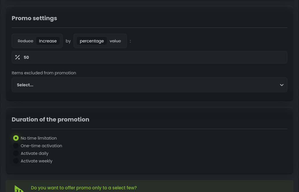Pick the Activate weekly radio option

16,161
